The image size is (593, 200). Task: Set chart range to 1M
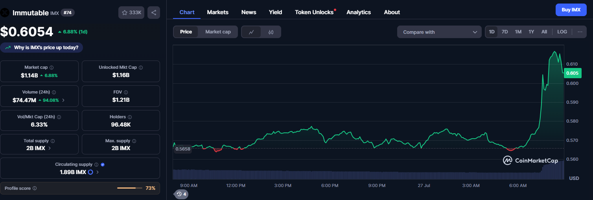click(x=518, y=32)
